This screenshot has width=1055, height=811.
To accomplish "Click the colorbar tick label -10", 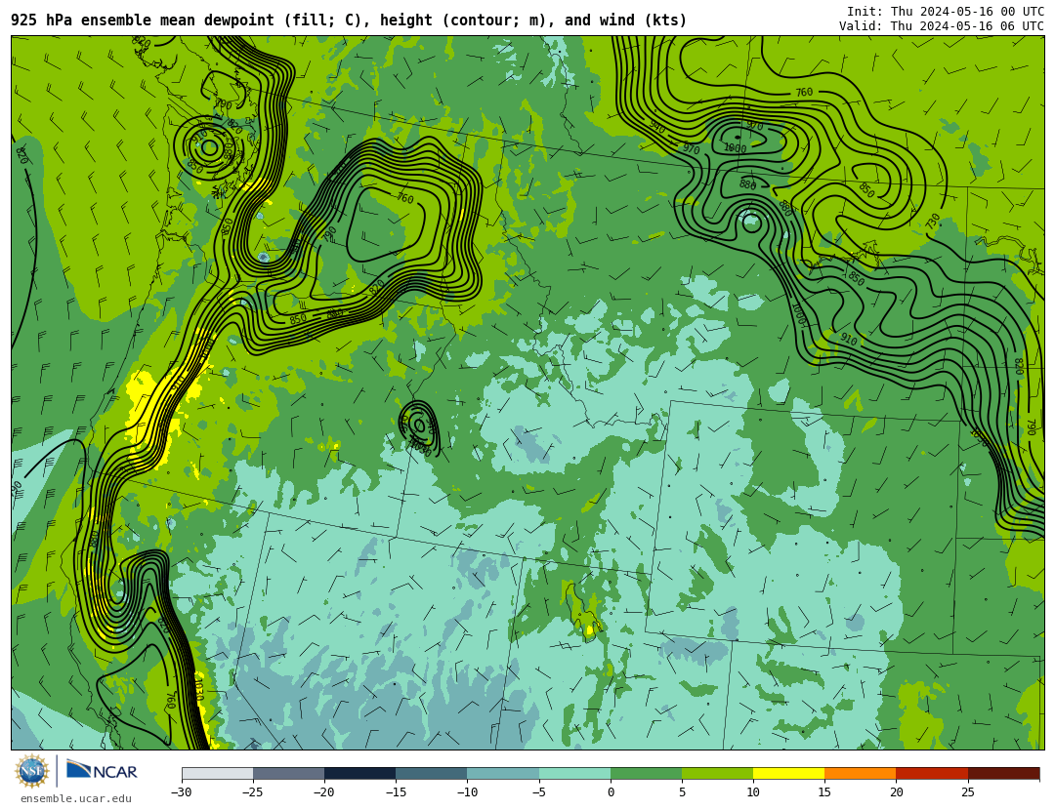I will click(467, 792).
